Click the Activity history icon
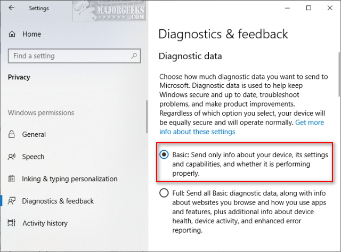341x252 pixels. 12,223
